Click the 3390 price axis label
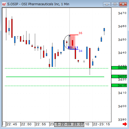129x129 pixels. 122,120
